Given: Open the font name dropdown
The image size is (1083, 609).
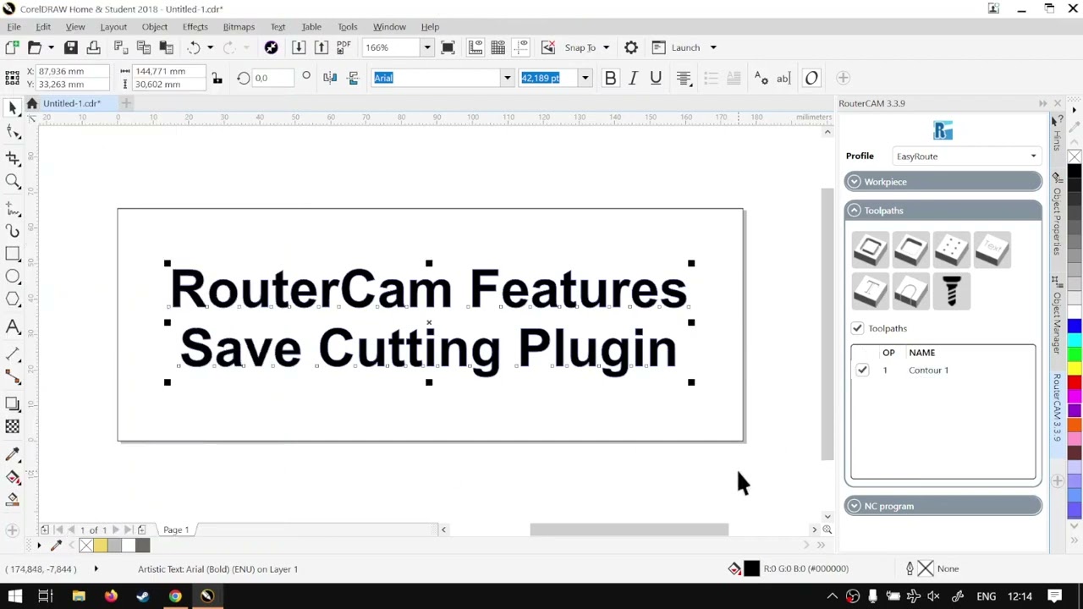Looking at the screenshot, I should tap(507, 78).
